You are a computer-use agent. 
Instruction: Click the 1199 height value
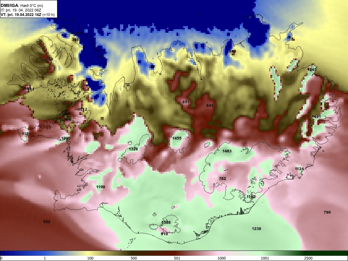click(x=101, y=187)
